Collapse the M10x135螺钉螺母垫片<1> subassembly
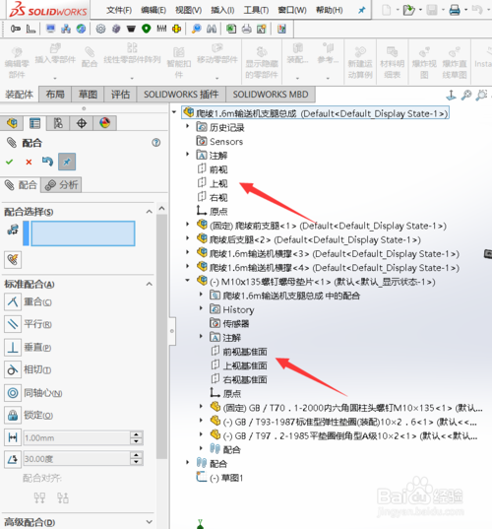492x529 pixels. (x=188, y=280)
